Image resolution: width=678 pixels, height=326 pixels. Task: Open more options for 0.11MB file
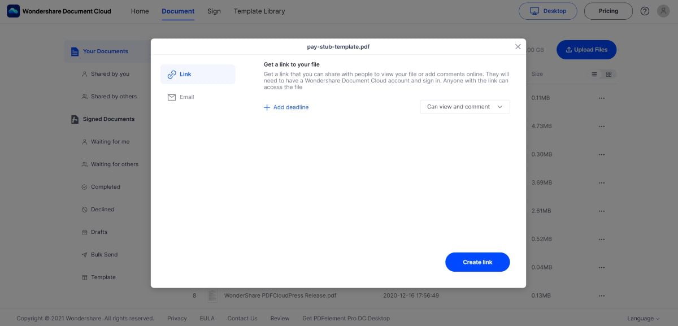point(601,98)
